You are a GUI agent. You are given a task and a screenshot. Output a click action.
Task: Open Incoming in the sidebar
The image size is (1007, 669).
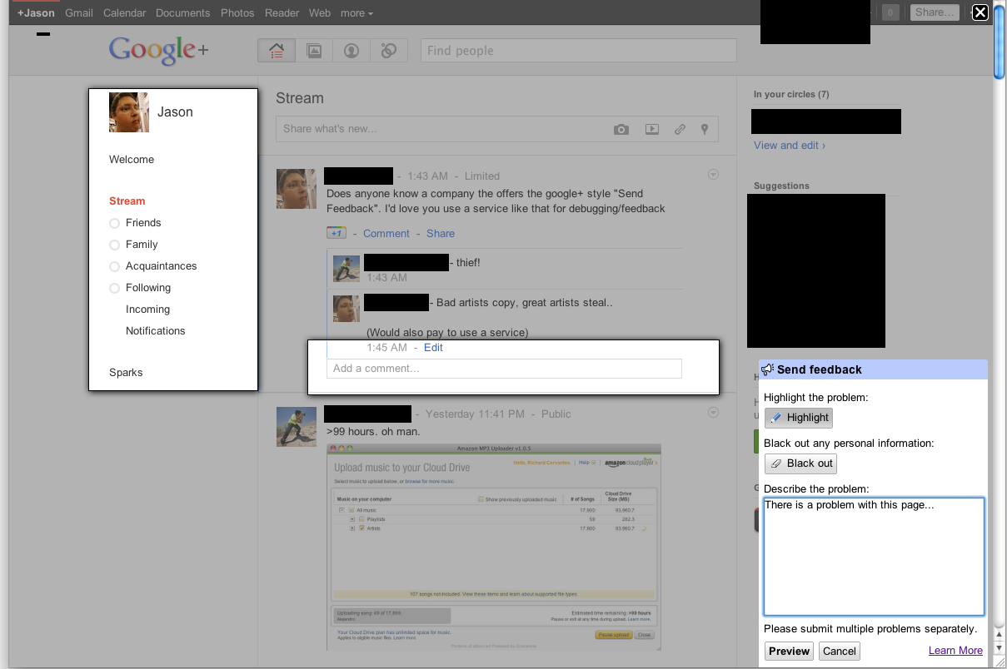pyautogui.click(x=147, y=310)
